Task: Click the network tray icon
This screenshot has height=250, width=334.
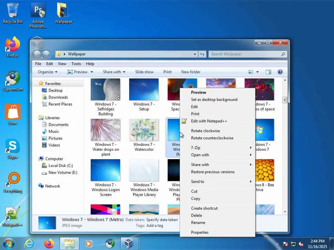Action: pyautogui.click(x=293, y=244)
